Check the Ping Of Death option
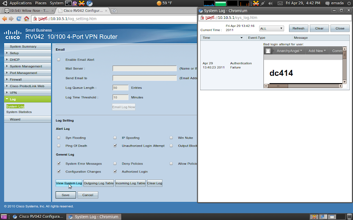The height and width of the screenshot is (220, 353). tap(59, 146)
